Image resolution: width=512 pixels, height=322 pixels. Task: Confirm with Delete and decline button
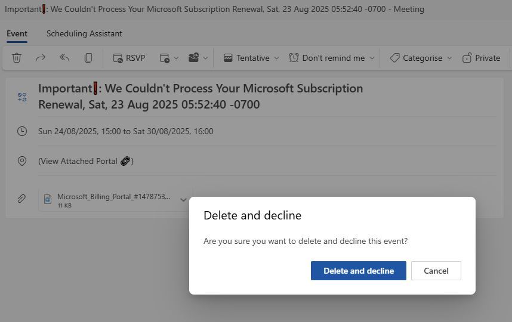point(358,271)
